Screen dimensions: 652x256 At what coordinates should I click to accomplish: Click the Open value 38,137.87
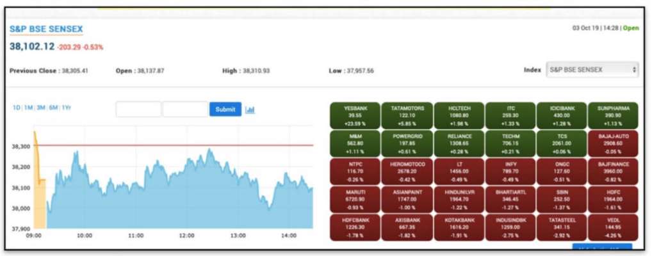tap(150, 70)
